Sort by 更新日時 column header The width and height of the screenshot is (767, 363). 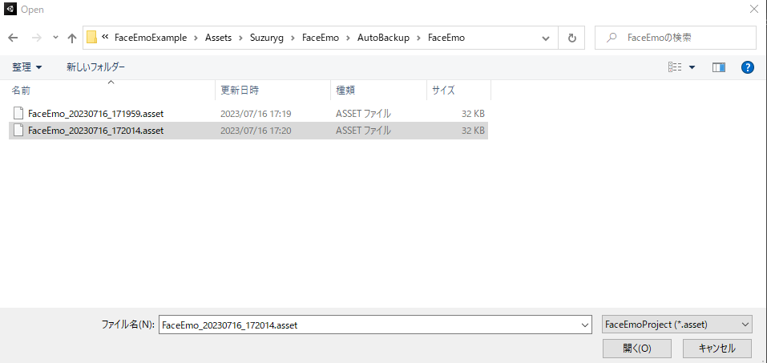point(240,91)
